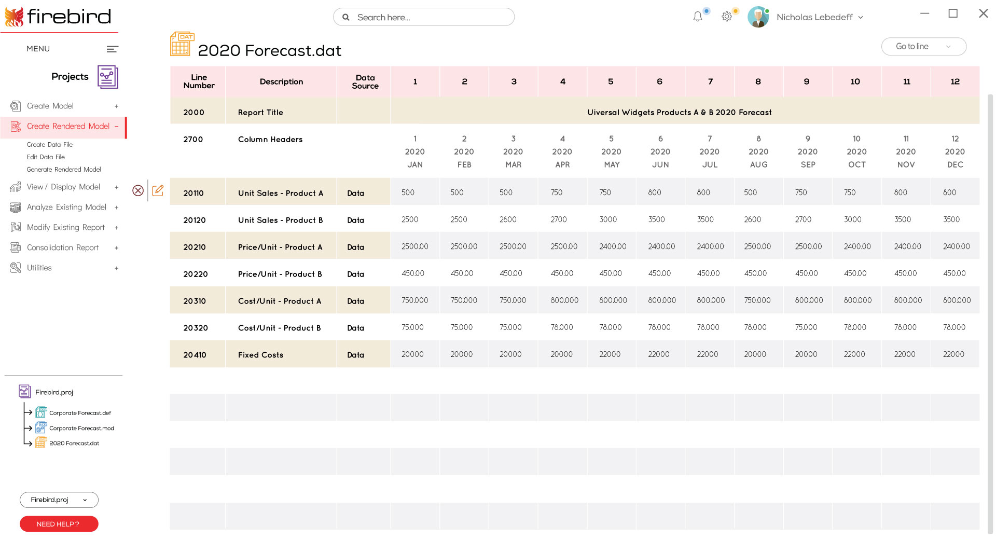The height and width of the screenshot is (539, 996).
Task: Click the Consolidation Report icon
Action: [x=16, y=247]
